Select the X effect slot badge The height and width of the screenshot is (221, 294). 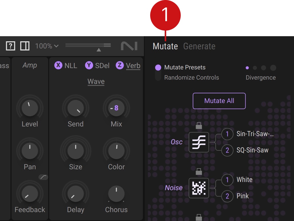58,65
